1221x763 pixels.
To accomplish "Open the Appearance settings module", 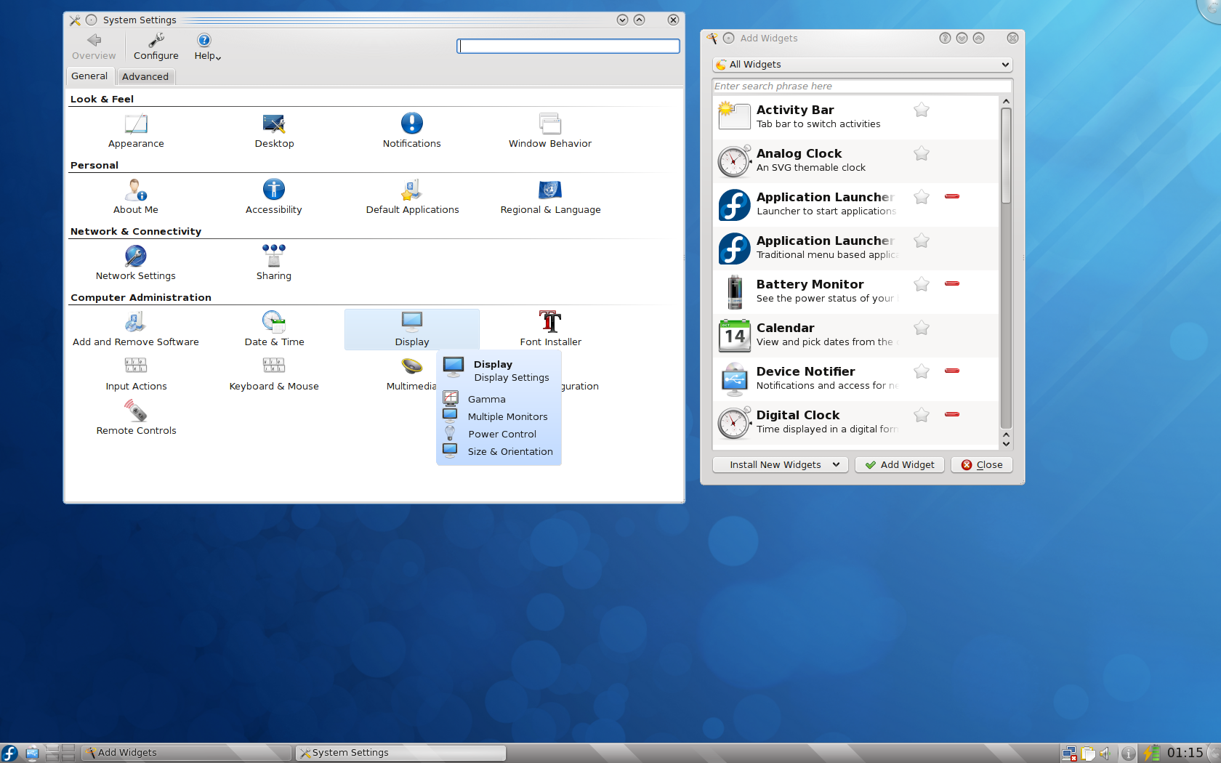I will [x=136, y=131].
